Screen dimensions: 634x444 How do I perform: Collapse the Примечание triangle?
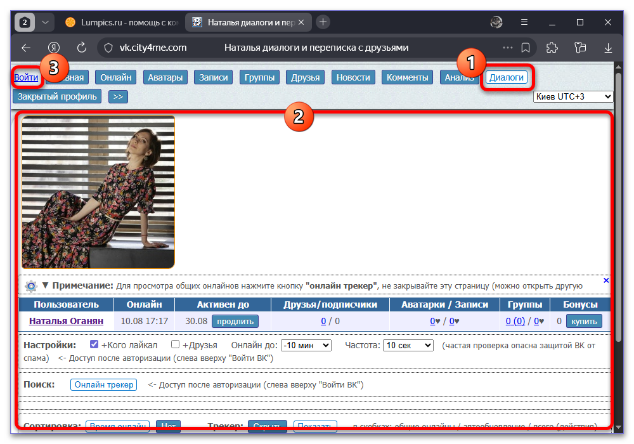[45, 285]
